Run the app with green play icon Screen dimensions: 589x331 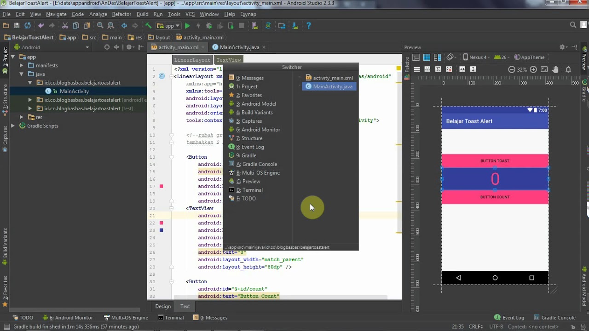coord(187,26)
